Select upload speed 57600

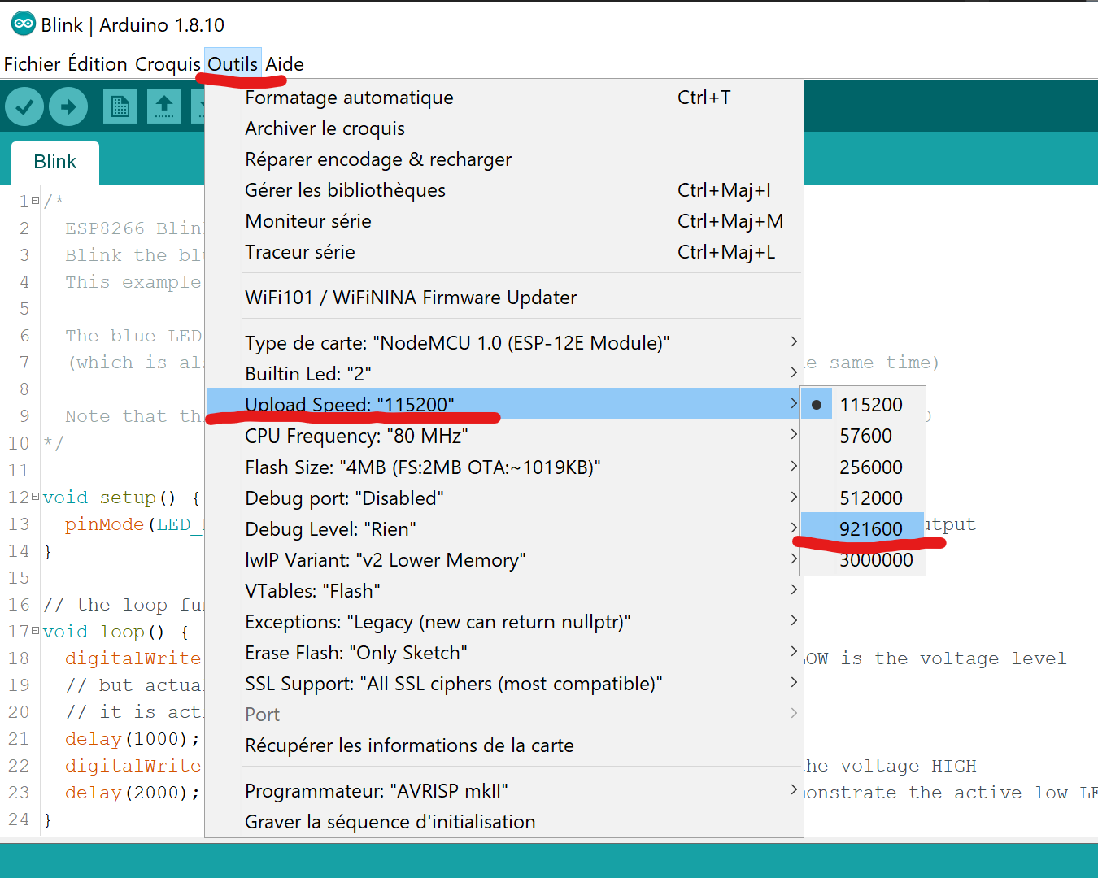click(x=863, y=436)
